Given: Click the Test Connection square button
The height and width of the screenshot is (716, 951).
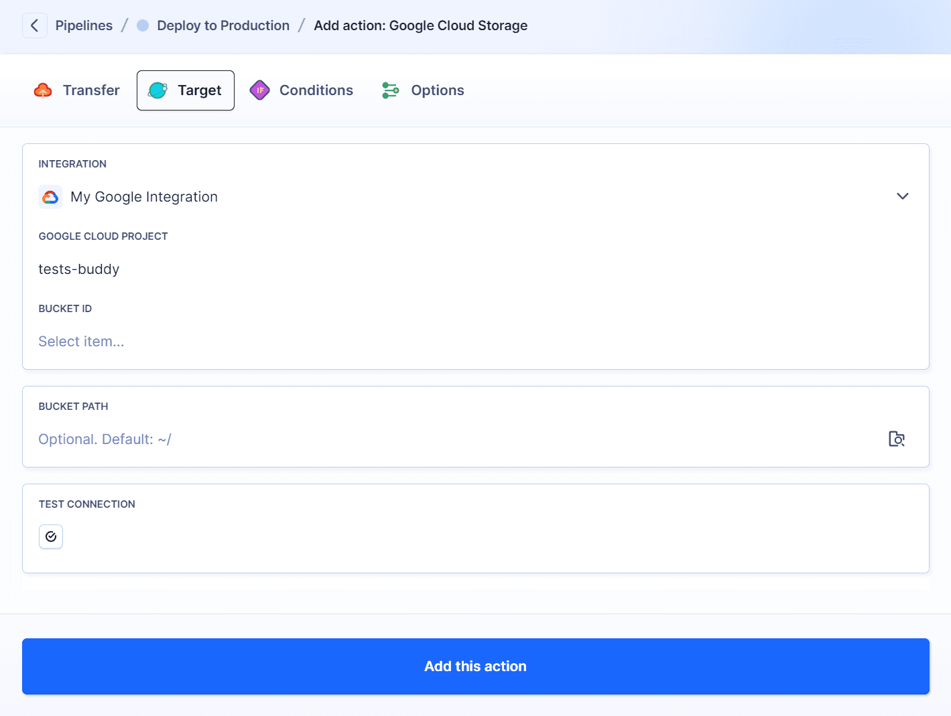Looking at the screenshot, I should pos(51,536).
